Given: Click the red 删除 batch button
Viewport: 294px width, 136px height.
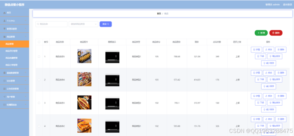Looking at the screenshot, I should coord(276,33).
